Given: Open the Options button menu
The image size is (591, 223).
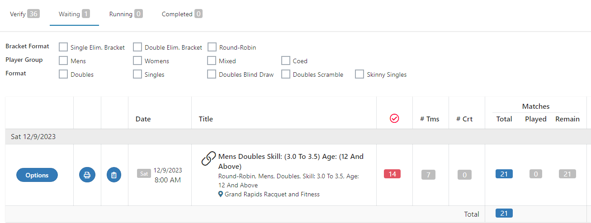Looking at the screenshot, I should pyautogui.click(x=37, y=175).
